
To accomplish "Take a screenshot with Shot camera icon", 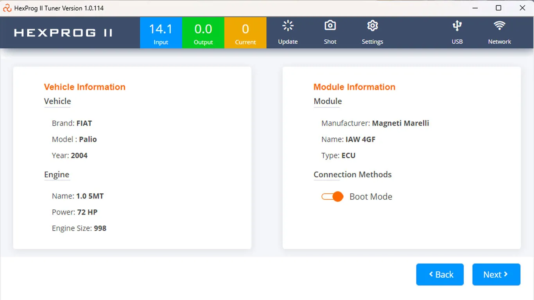I will tap(330, 26).
